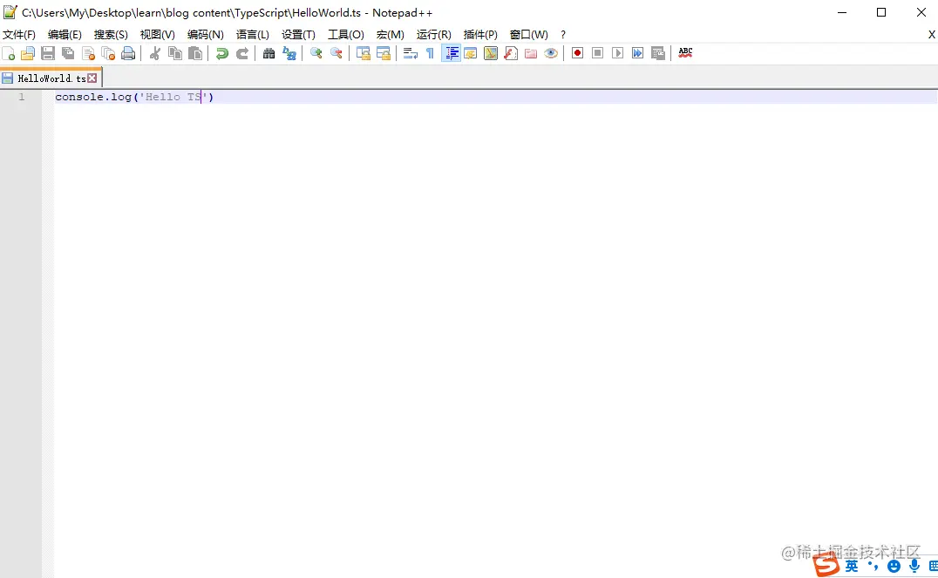Print the document using the printer icon
Screen dimensions: 938x578
tap(128, 53)
